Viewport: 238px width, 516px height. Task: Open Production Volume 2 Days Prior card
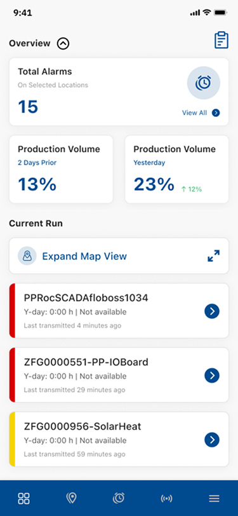(61, 169)
